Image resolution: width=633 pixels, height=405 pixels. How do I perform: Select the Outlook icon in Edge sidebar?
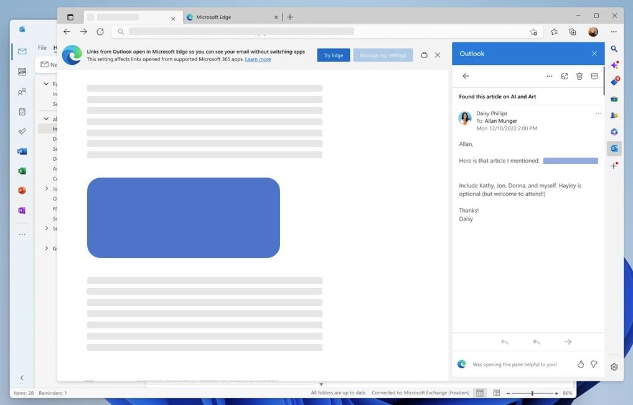(x=614, y=148)
